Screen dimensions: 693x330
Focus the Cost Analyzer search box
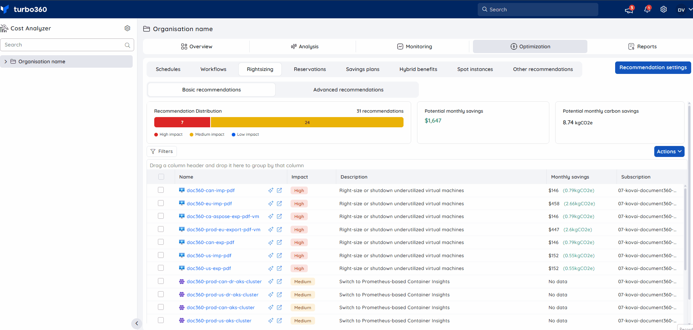67,45
